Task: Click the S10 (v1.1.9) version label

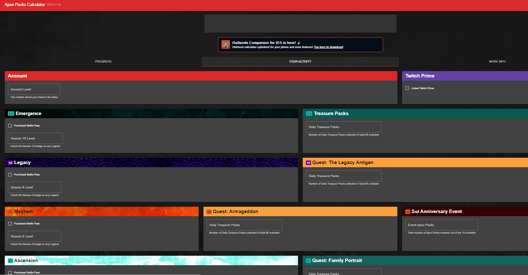Action: tap(54, 5)
